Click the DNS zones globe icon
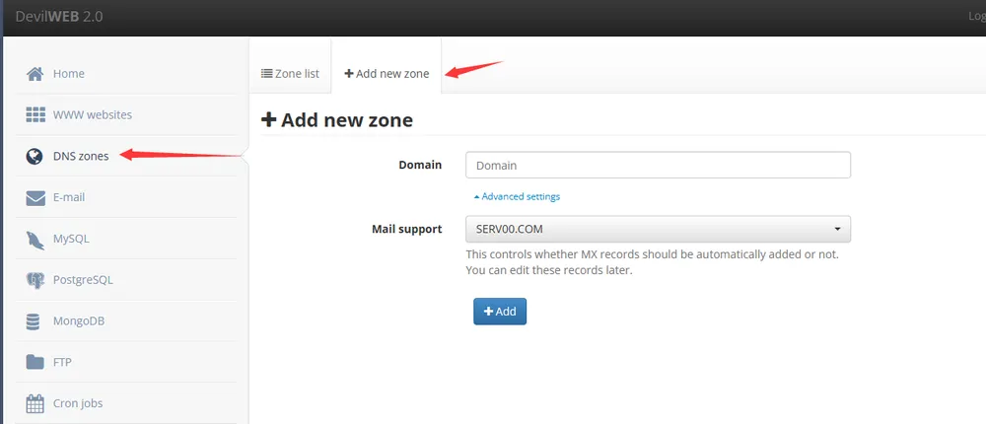 pyautogui.click(x=35, y=156)
